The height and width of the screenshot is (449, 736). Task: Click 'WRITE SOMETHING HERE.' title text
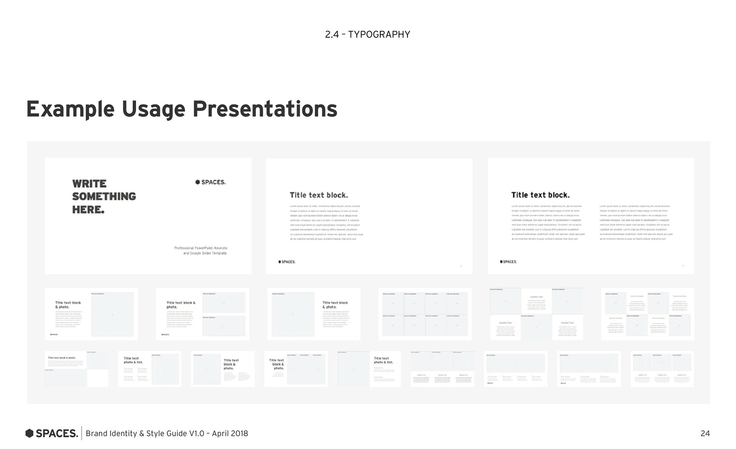pyautogui.click(x=104, y=196)
